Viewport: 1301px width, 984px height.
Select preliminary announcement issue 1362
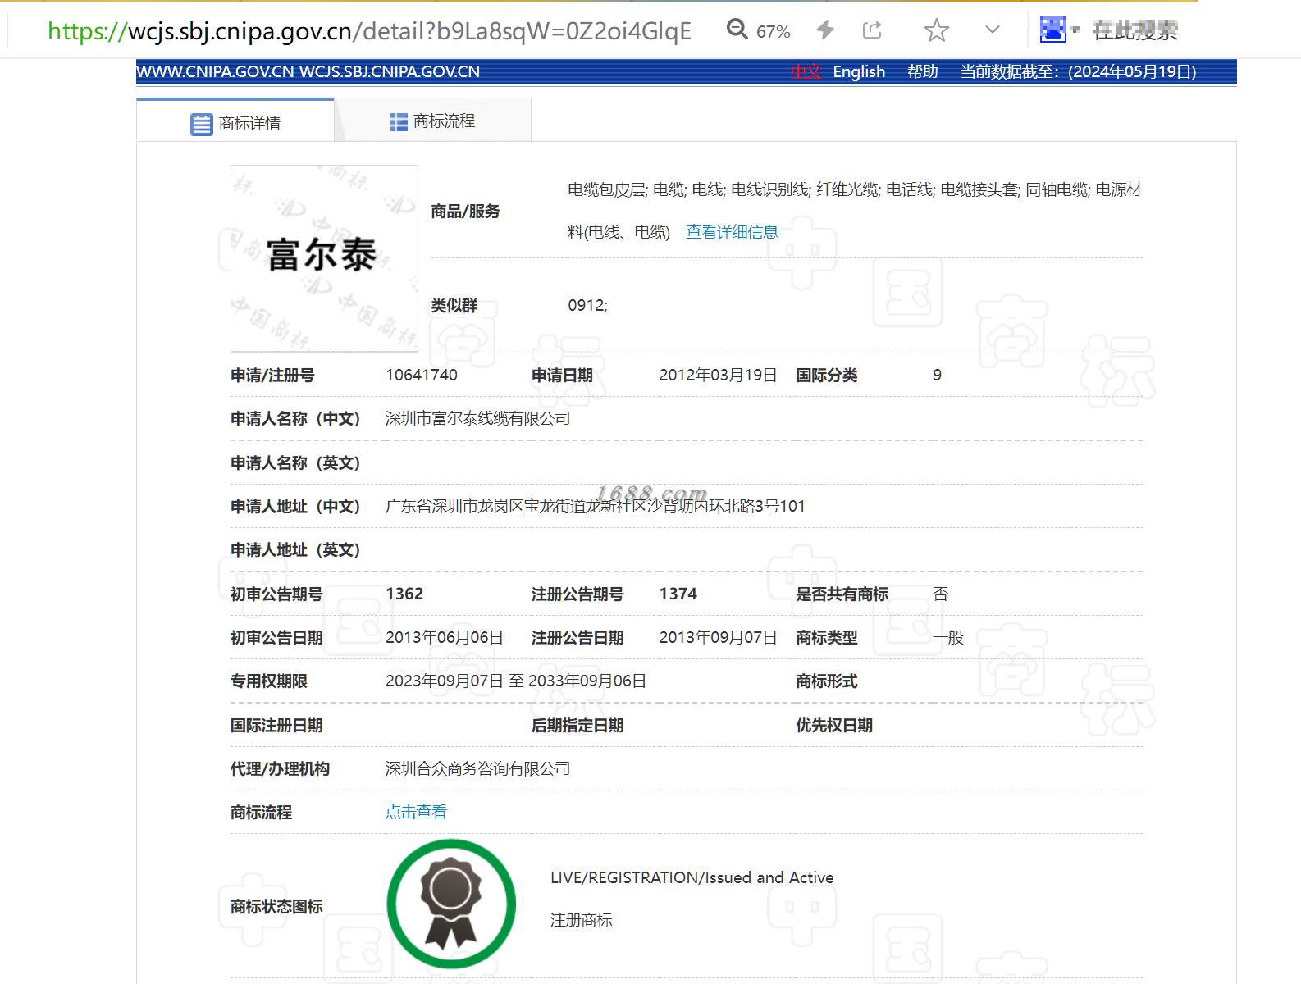coord(404,594)
